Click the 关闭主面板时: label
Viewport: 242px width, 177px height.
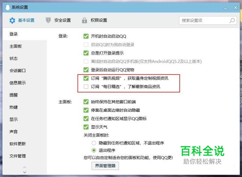[96, 135]
